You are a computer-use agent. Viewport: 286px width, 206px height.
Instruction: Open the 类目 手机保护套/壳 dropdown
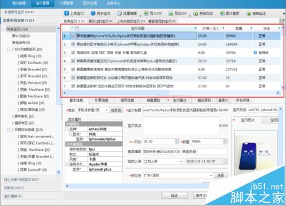(106, 110)
